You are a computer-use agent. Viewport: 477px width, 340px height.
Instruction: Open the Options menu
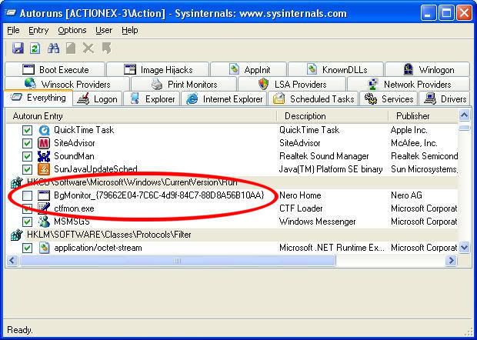72,30
